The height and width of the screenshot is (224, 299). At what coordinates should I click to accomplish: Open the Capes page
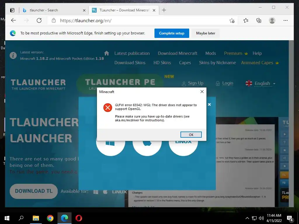[x=185, y=63]
